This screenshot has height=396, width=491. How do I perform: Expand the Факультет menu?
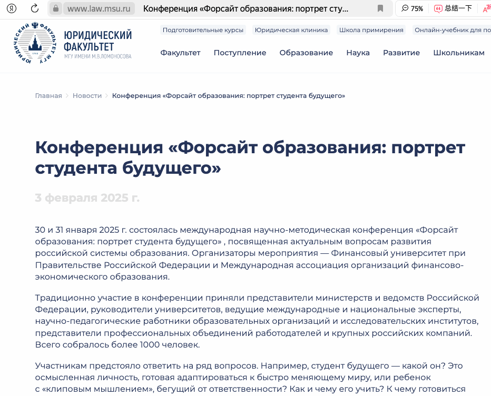point(180,53)
